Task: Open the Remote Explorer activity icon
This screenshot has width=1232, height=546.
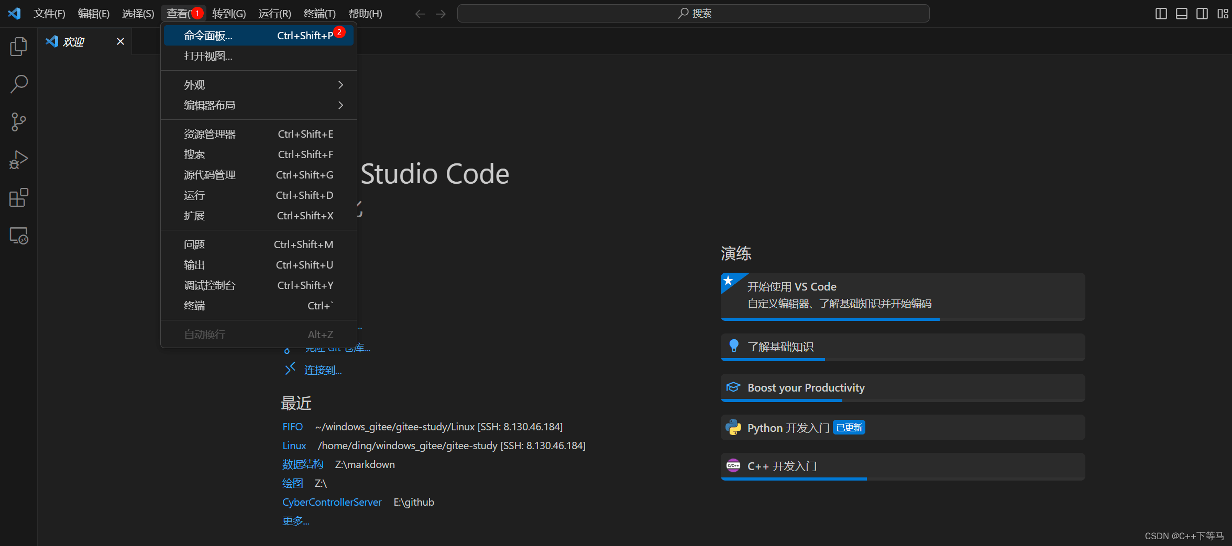Action: (x=19, y=236)
